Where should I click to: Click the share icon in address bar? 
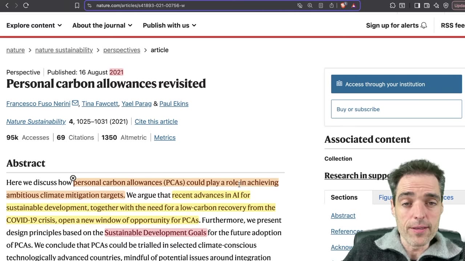[332, 5]
